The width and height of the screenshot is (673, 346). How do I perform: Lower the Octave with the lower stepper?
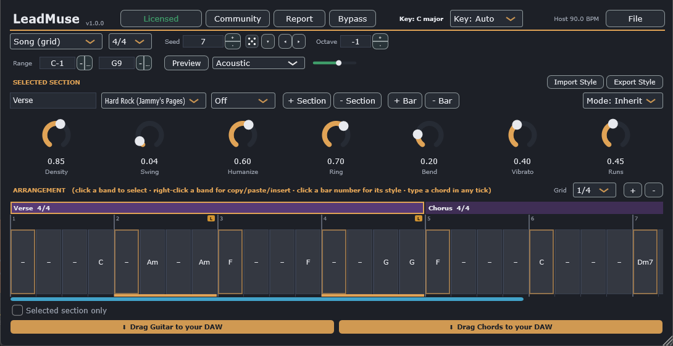(x=380, y=45)
